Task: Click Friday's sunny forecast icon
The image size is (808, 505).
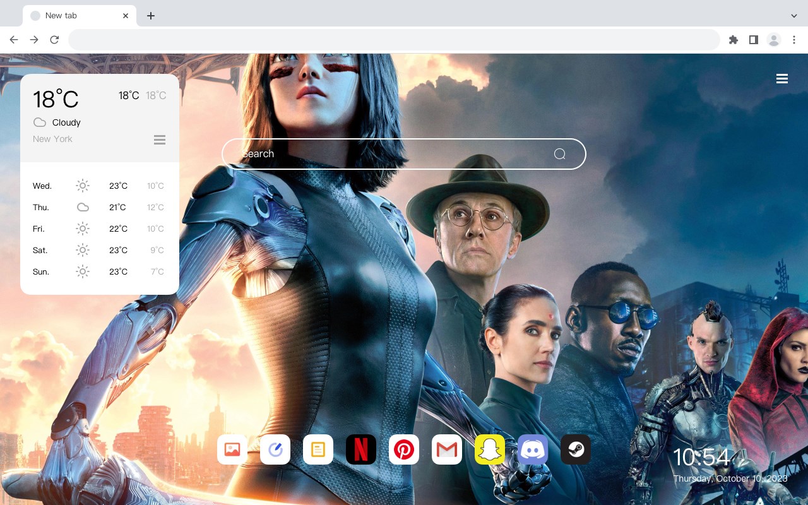Action: (x=83, y=229)
